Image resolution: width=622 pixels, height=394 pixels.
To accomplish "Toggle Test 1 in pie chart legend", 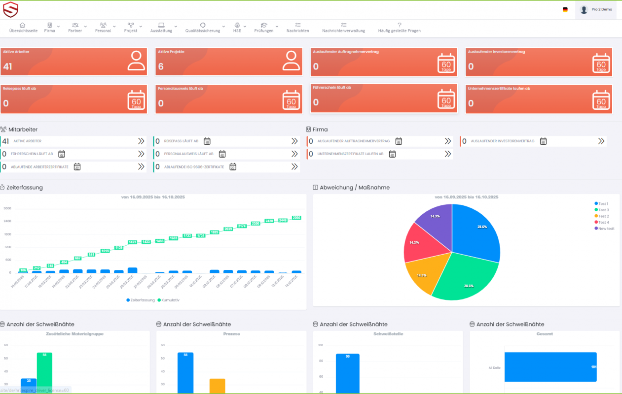I will click(601, 203).
